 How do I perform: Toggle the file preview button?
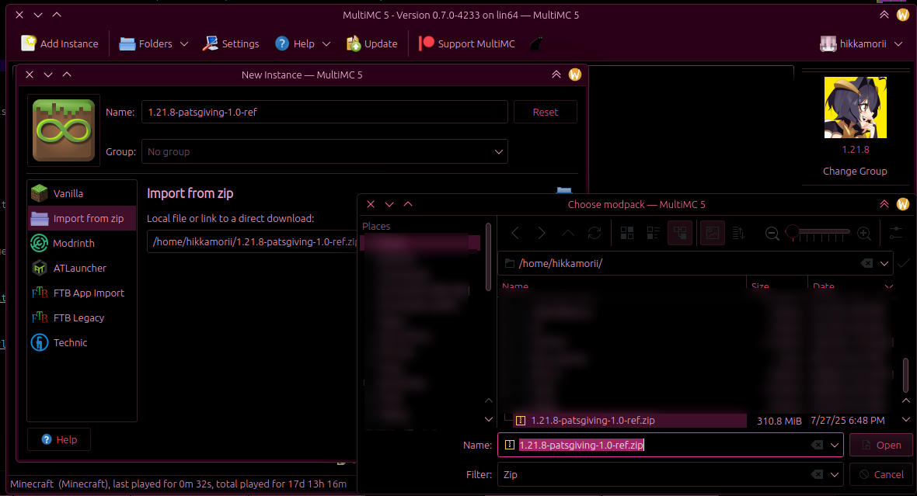tap(713, 233)
